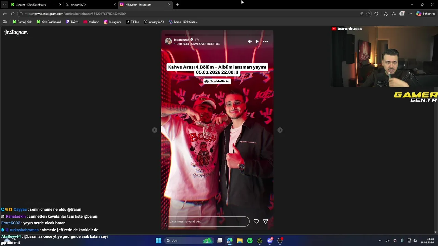Open Discord from the taskbar
Screen dimensions: 438x246
270,241
